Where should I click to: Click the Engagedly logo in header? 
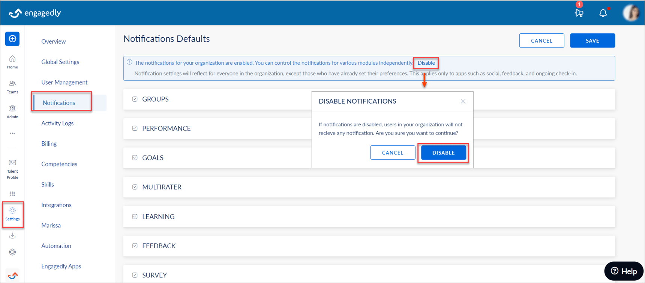tap(35, 13)
